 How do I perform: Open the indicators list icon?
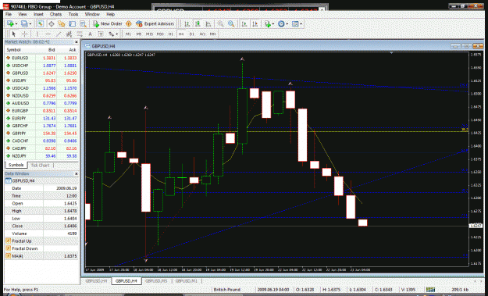(x=267, y=23)
